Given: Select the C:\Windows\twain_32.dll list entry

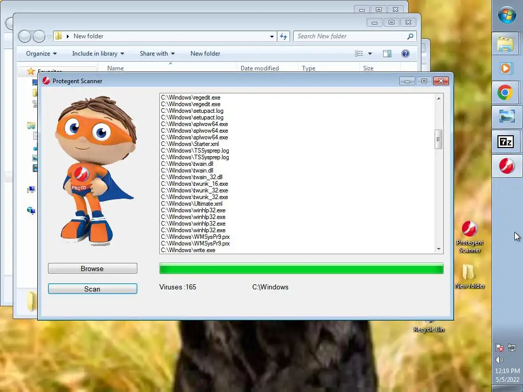Looking at the screenshot, I should [192, 177].
